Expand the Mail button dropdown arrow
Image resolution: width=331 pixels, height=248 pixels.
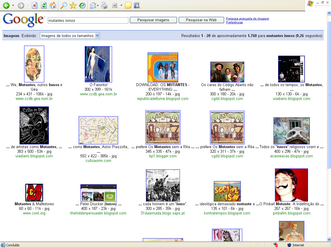pos(98,5)
